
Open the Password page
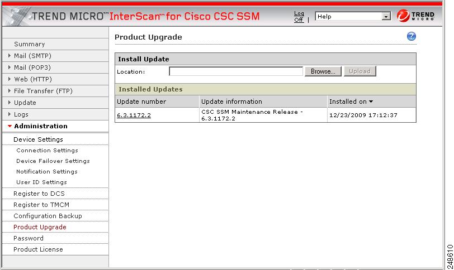29,238
